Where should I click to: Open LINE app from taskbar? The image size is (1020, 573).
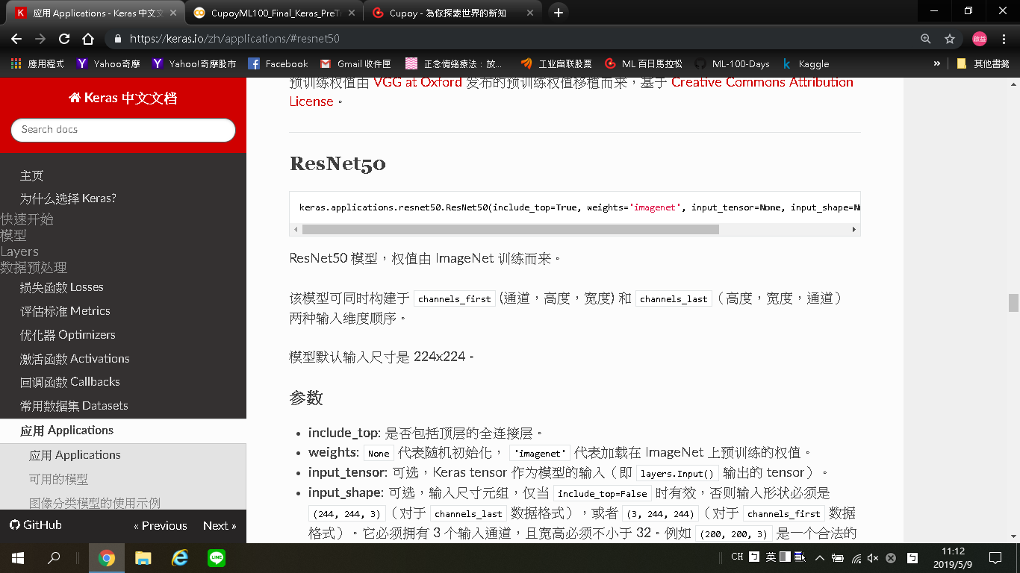tap(216, 558)
